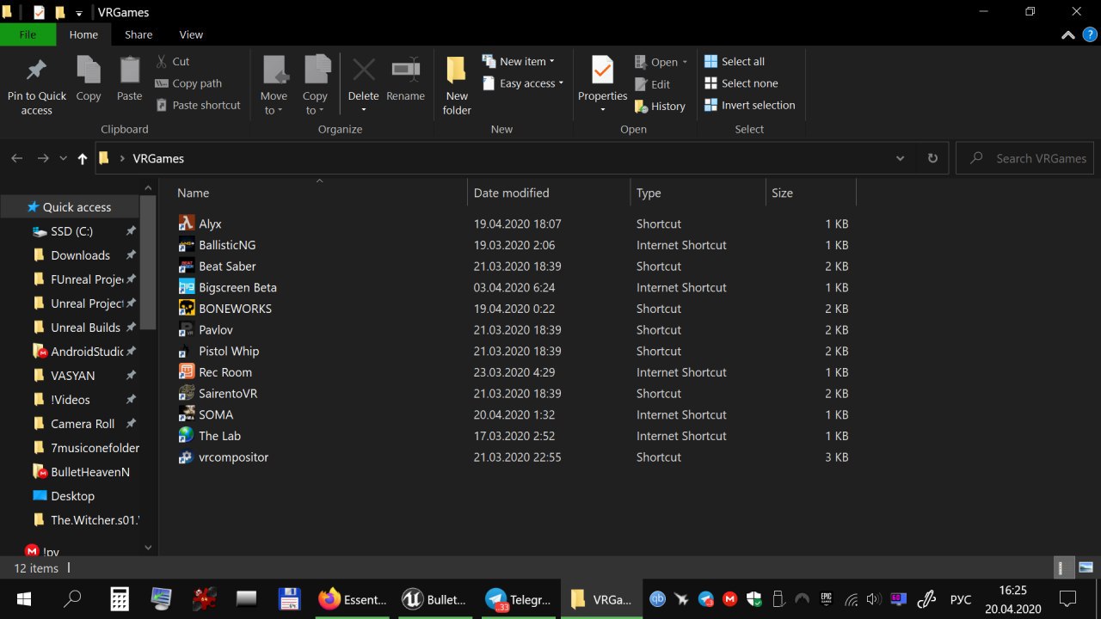Open Unreal Builds in sidebar
Screen dimensions: 1101x619
click(x=85, y=328)
